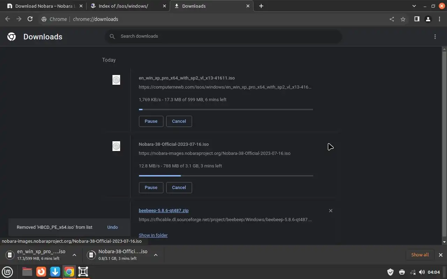The height and width of the screenshot is (279, 447).
Task: Open the network connections tray icon
Action: pyautogui.click(x=413, y=272)
